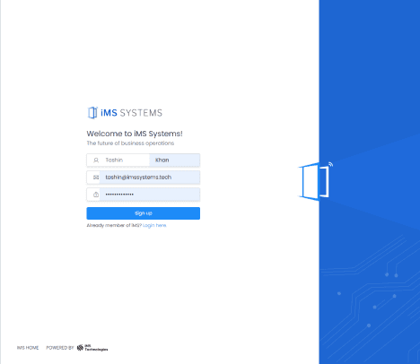Click the email field with tashin@imssystems.tech
Screen dimensions: 420x364
coord(150,178)
